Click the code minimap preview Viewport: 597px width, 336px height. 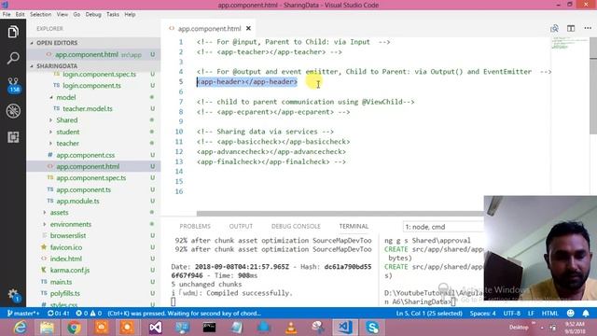tap(570, 44)
